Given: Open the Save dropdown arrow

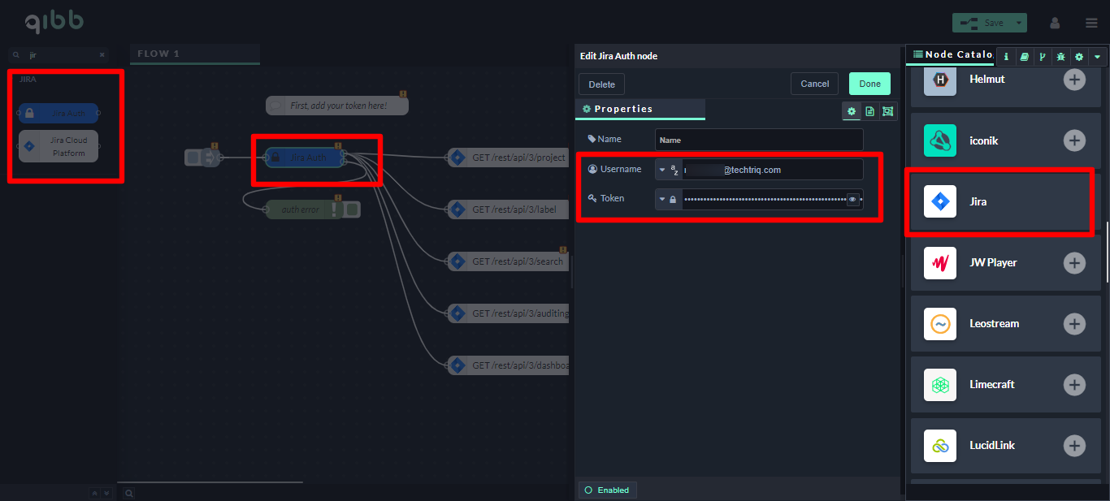Looking at the screenshot, I should pos(1019,23).
